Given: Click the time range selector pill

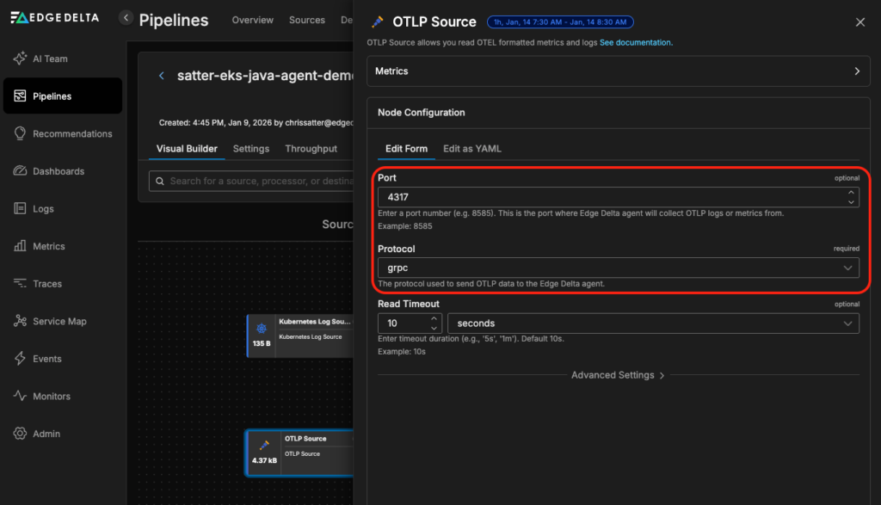Looking at the screenshot, I should (560, 22).
